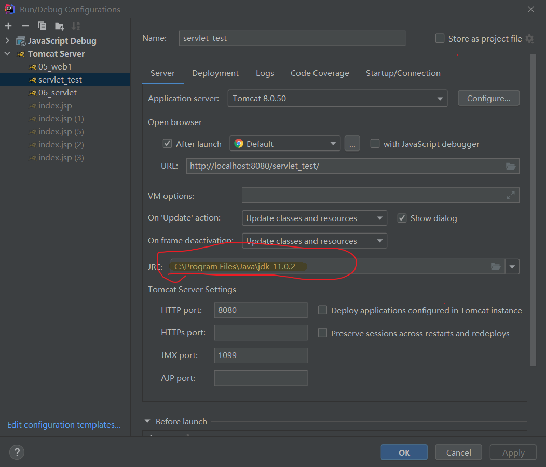Click the HTTPs port input field

(261, 333)
